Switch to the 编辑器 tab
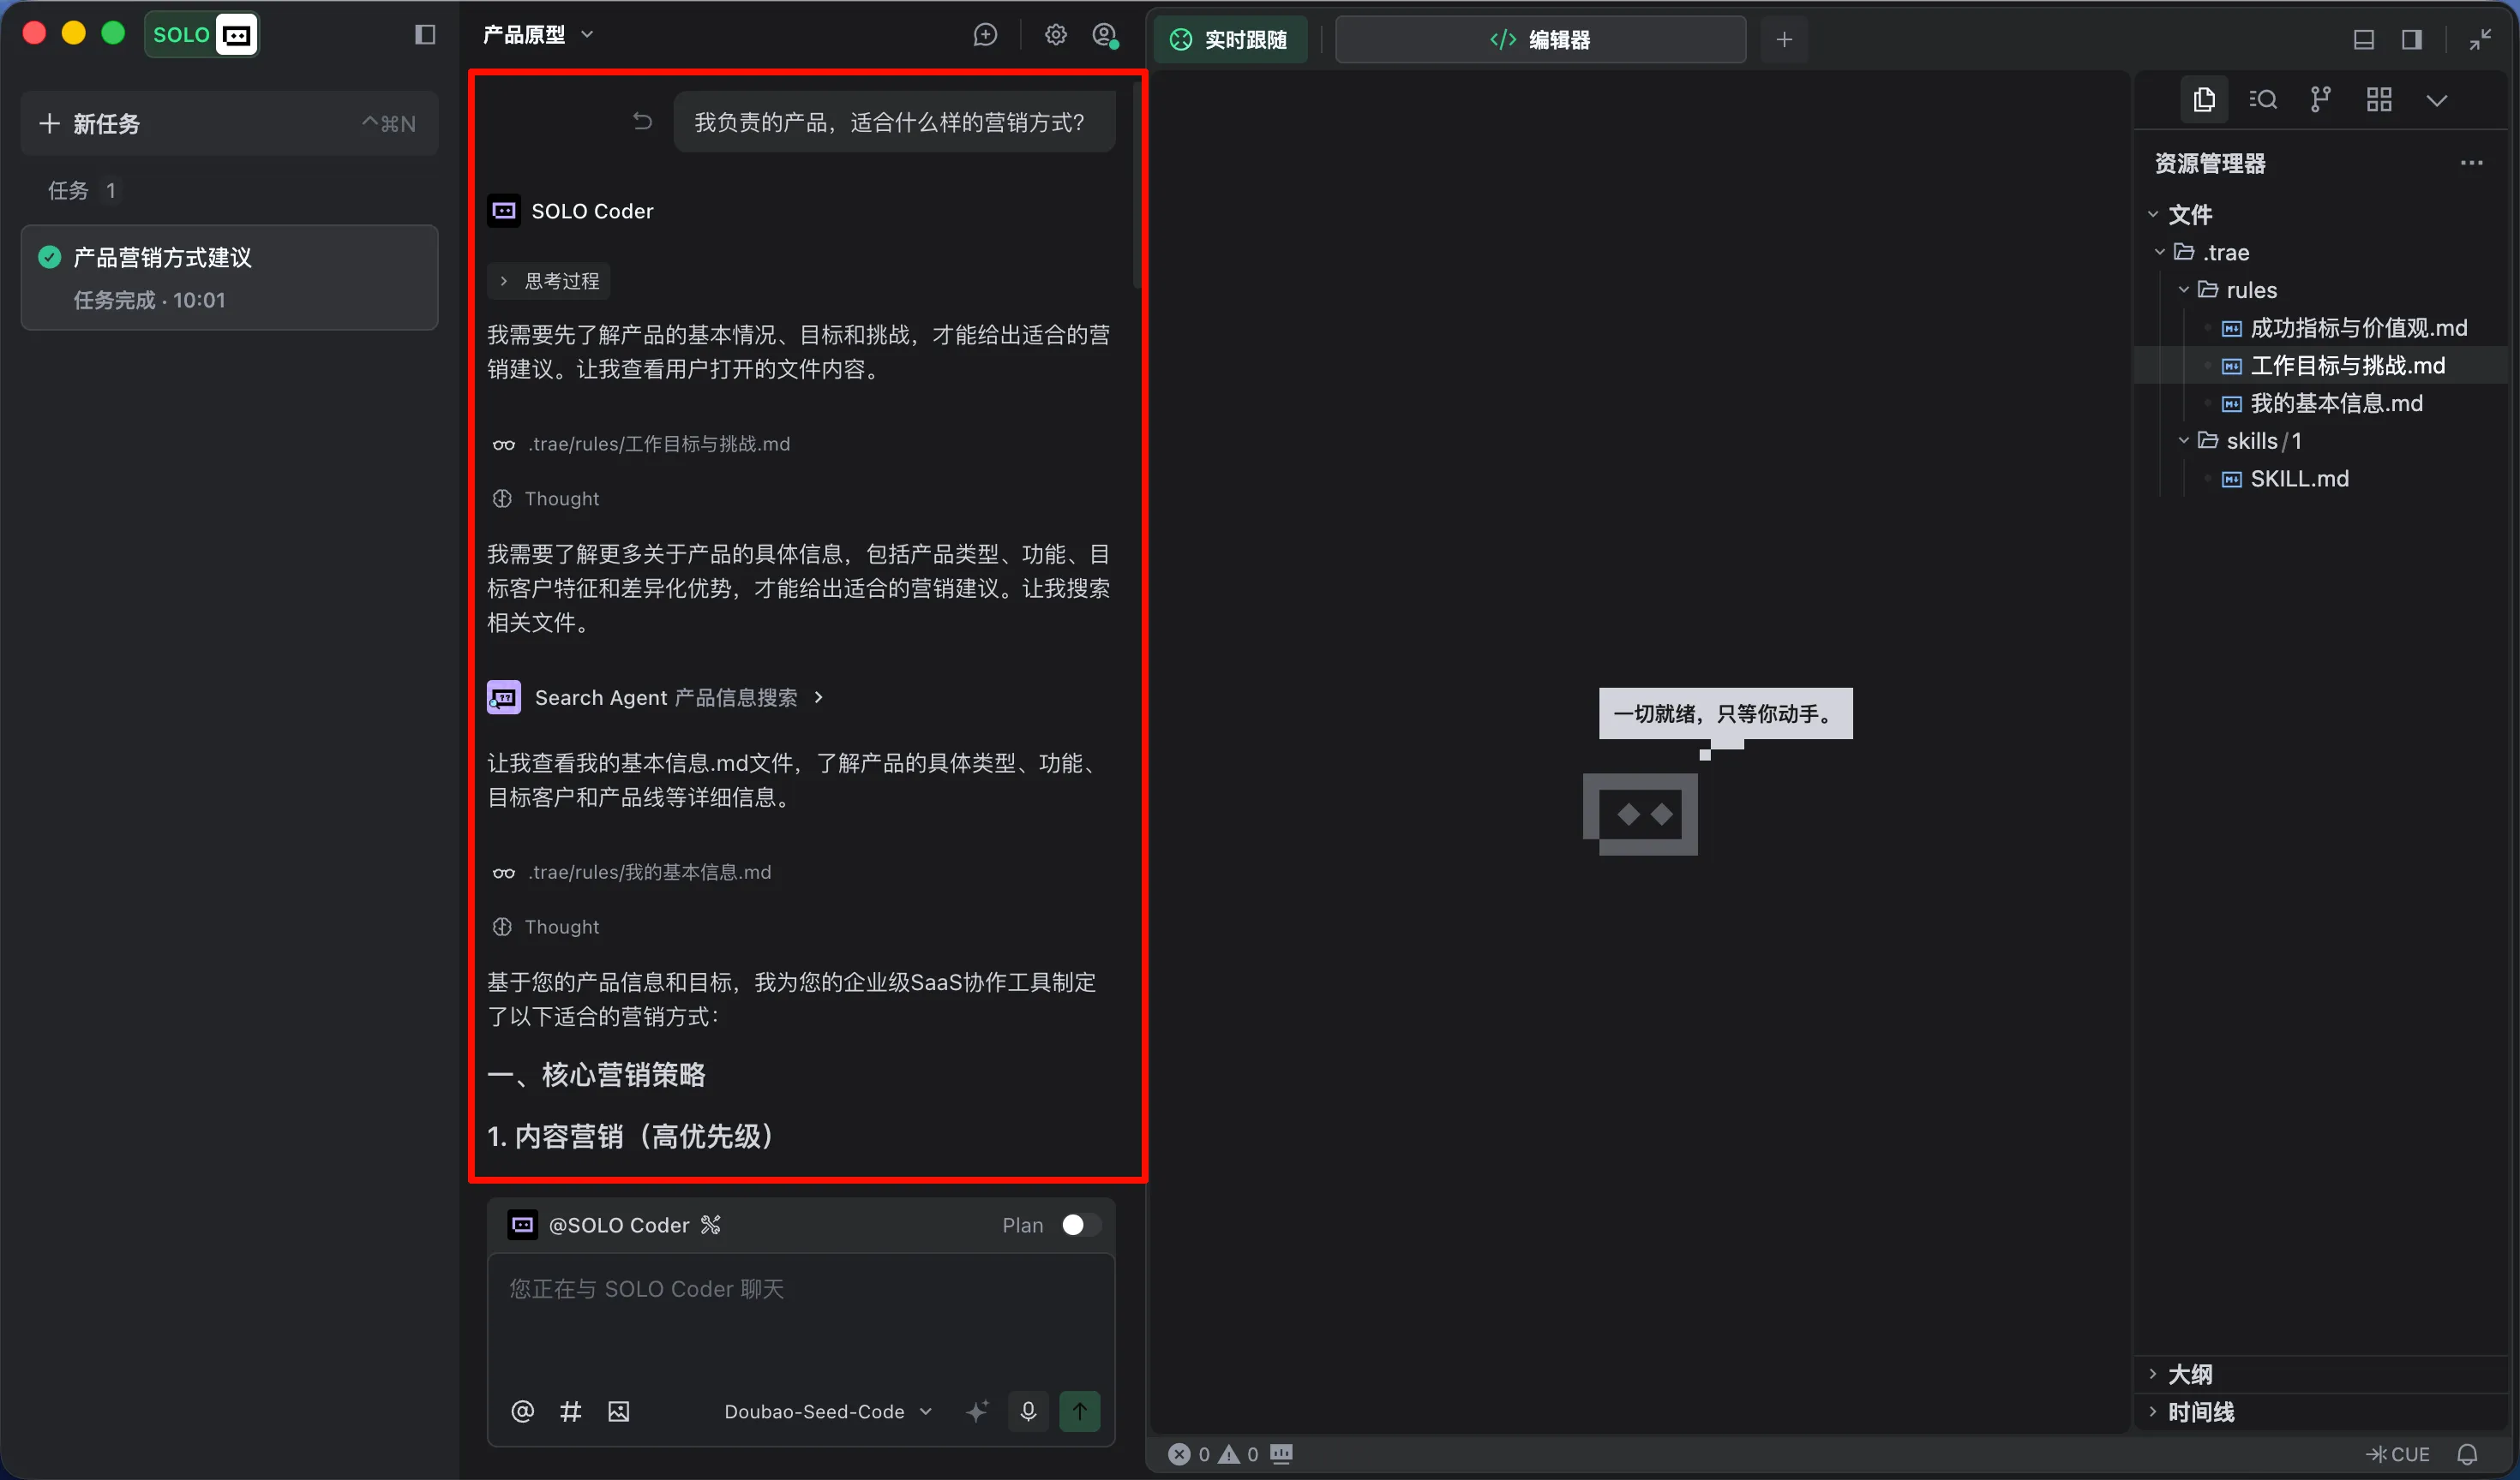The height and width of the screenshot is (1480, 2520). pos(1540,40)
